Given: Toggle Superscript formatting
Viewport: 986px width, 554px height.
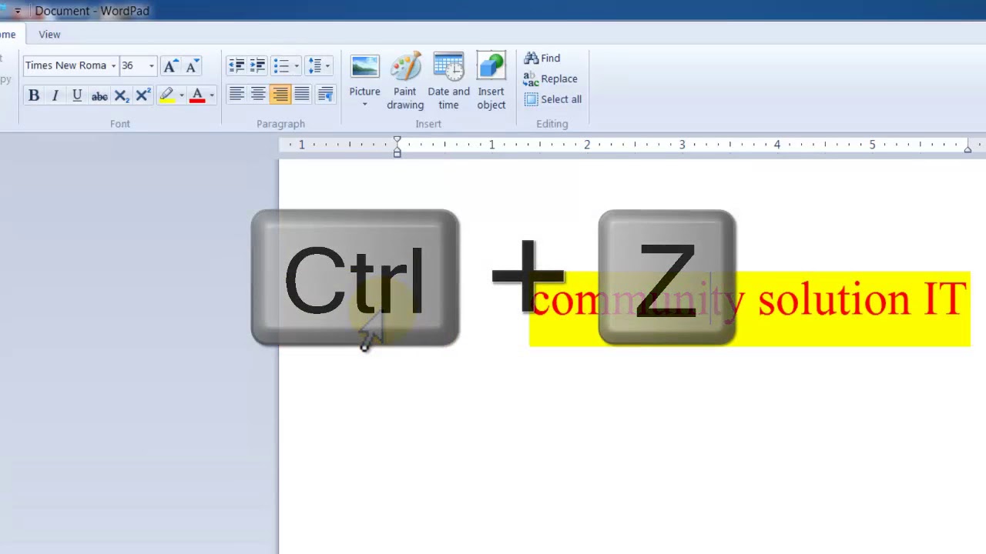Looking at the screenshot, I should 143,95.
